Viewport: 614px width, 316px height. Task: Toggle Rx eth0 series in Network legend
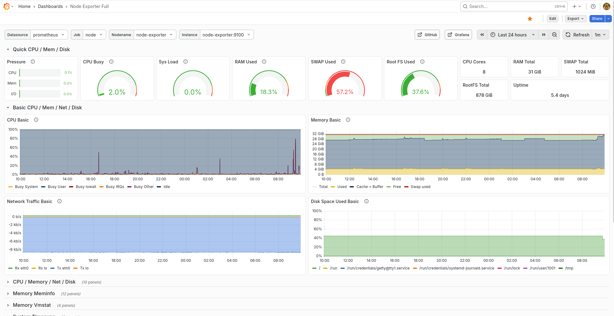pyautogui.click(x=21, y=268)
